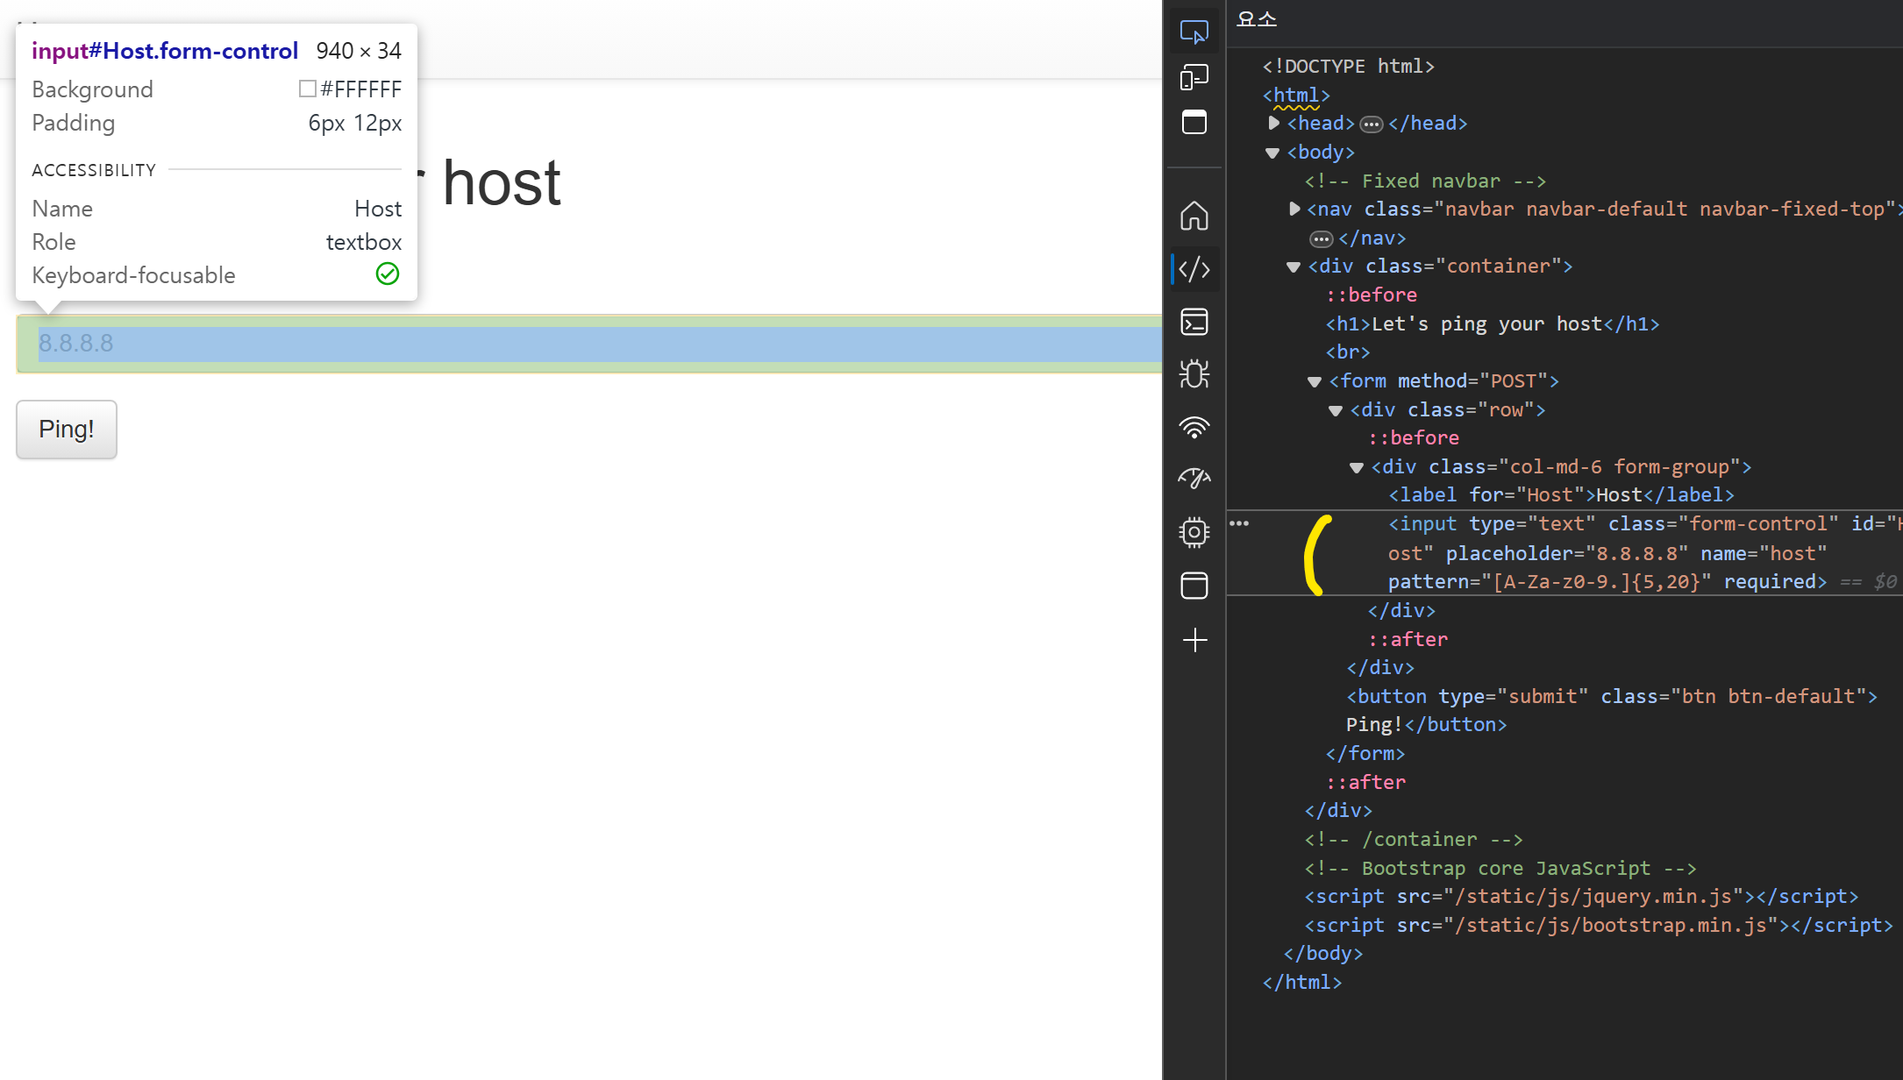The height and width of the screenshot is (1080, 1903).
Task: Expand the head element node
Action: (x=1274, y=124)
